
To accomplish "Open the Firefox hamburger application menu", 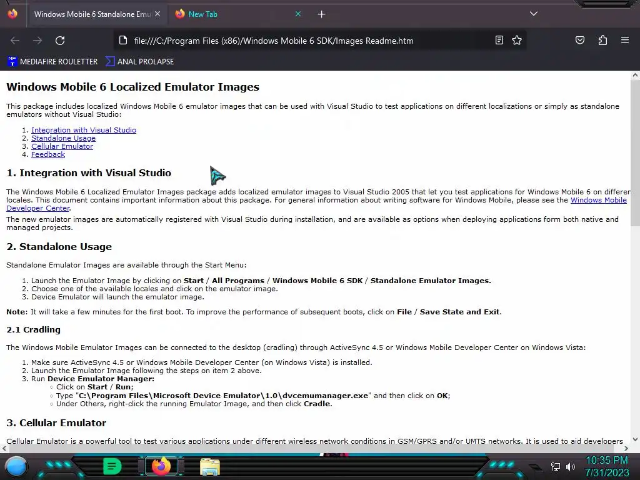I will click(x=624, y=40).
